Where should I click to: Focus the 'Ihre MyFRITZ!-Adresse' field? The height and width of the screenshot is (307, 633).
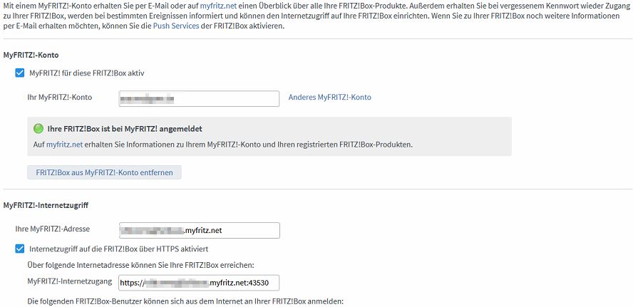[x=200, y=230]
